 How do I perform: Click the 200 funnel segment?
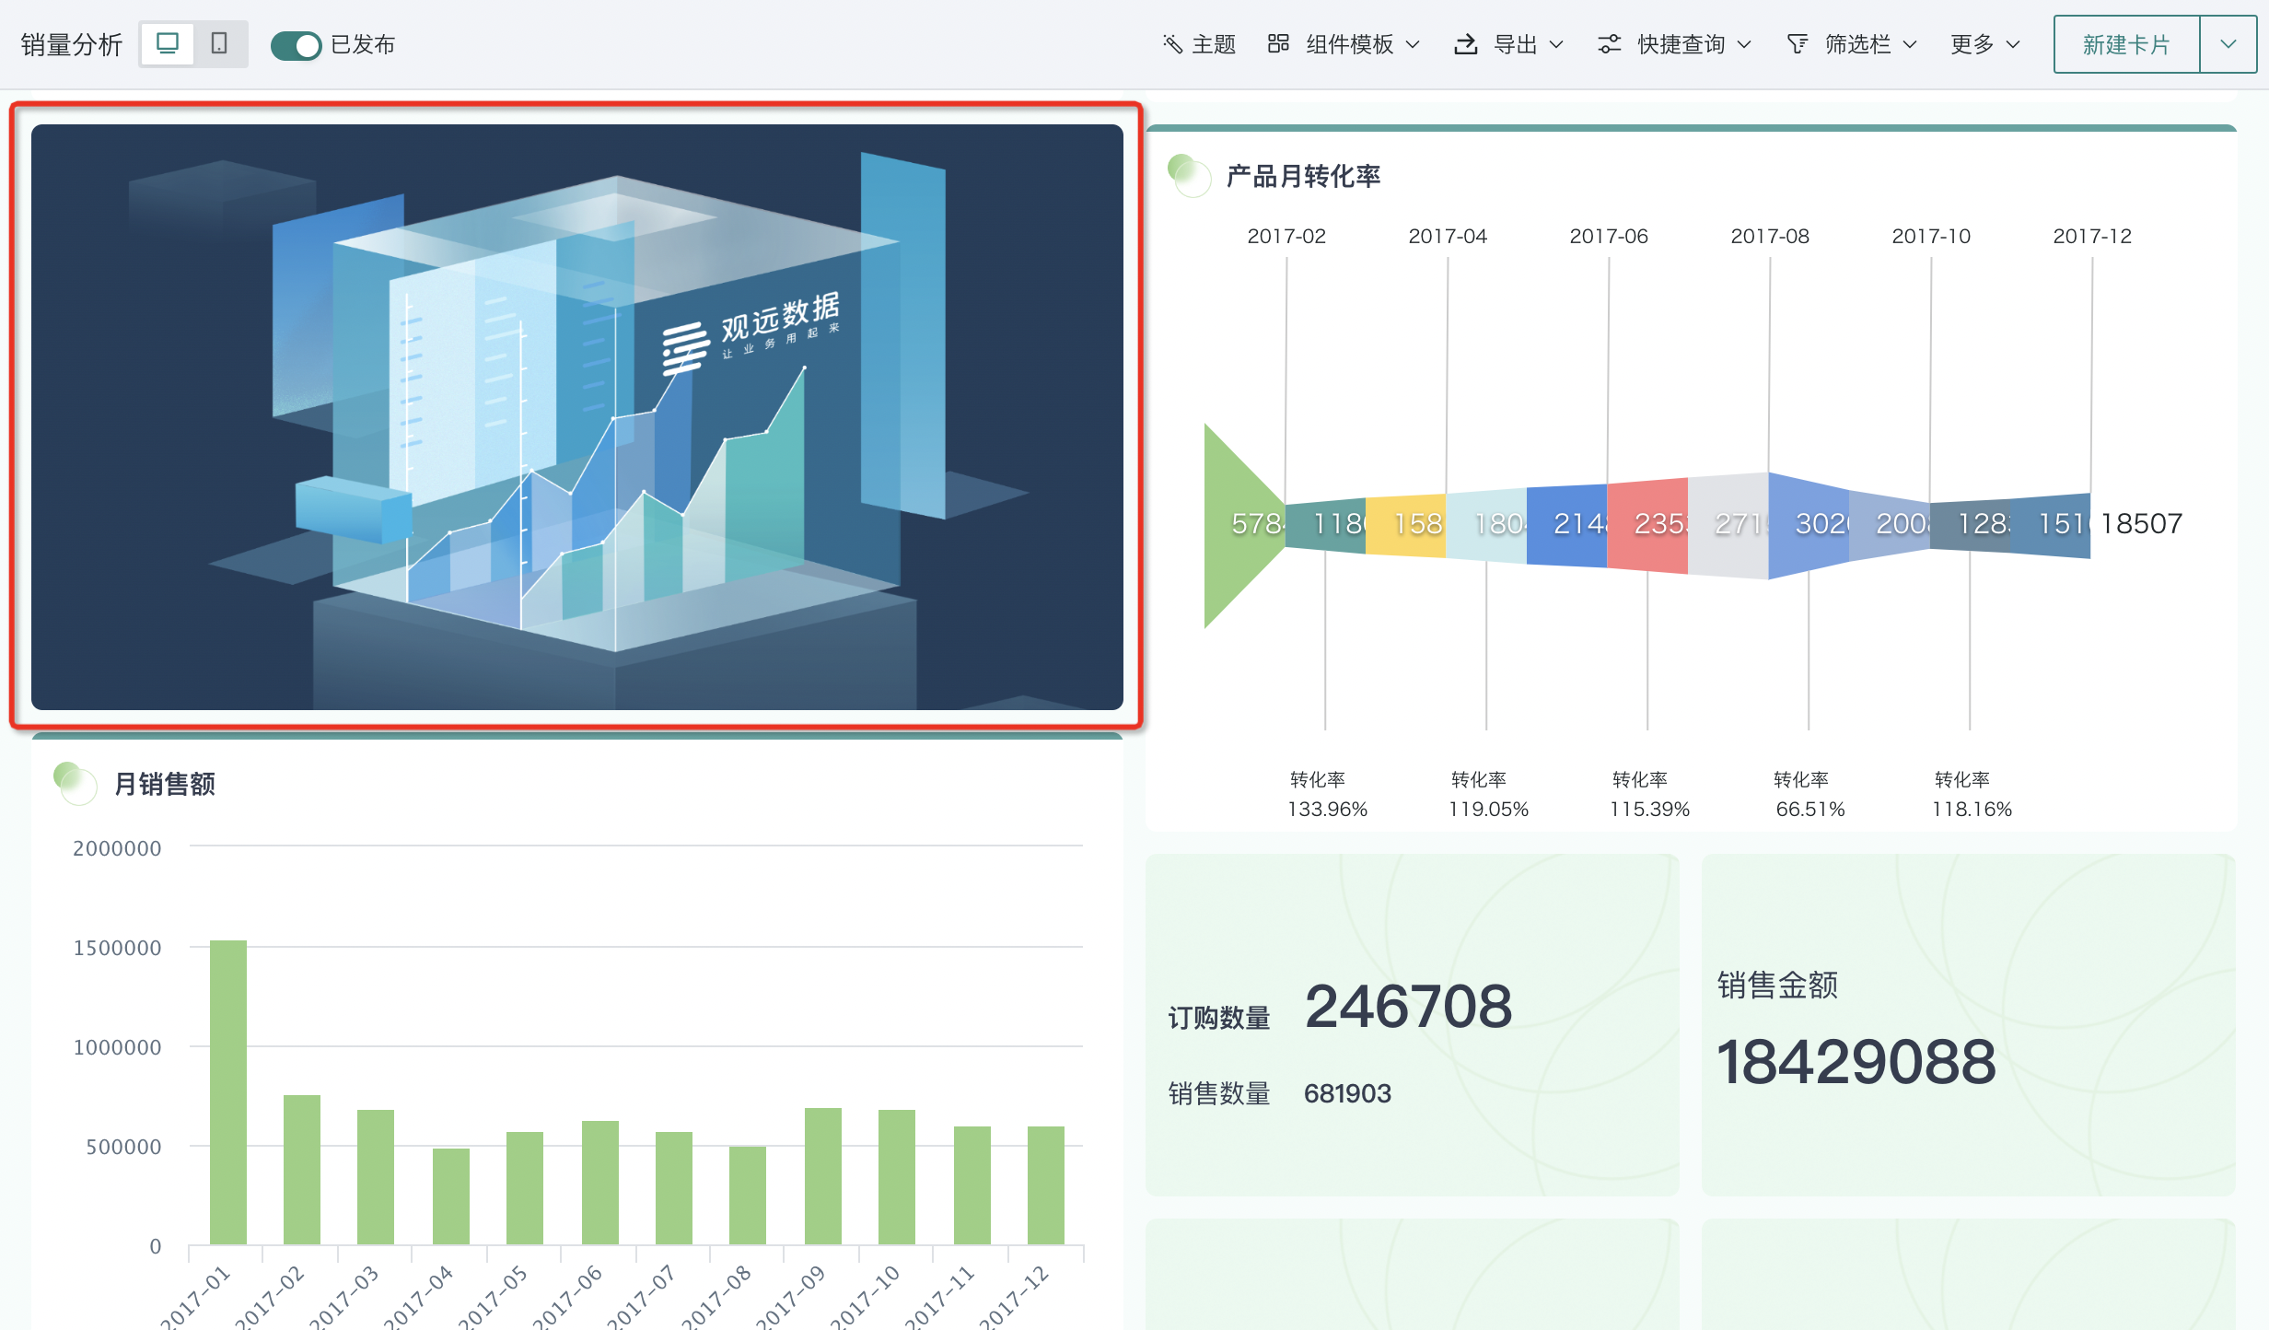coord(1890,525)
